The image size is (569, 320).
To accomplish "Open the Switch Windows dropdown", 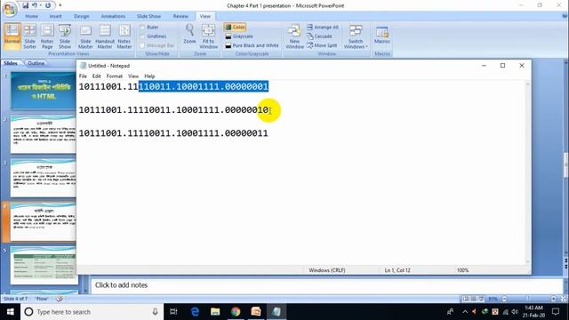I will [356, 36].
